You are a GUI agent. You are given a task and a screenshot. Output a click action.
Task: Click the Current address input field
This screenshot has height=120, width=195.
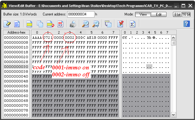click(x=81, y=14)
